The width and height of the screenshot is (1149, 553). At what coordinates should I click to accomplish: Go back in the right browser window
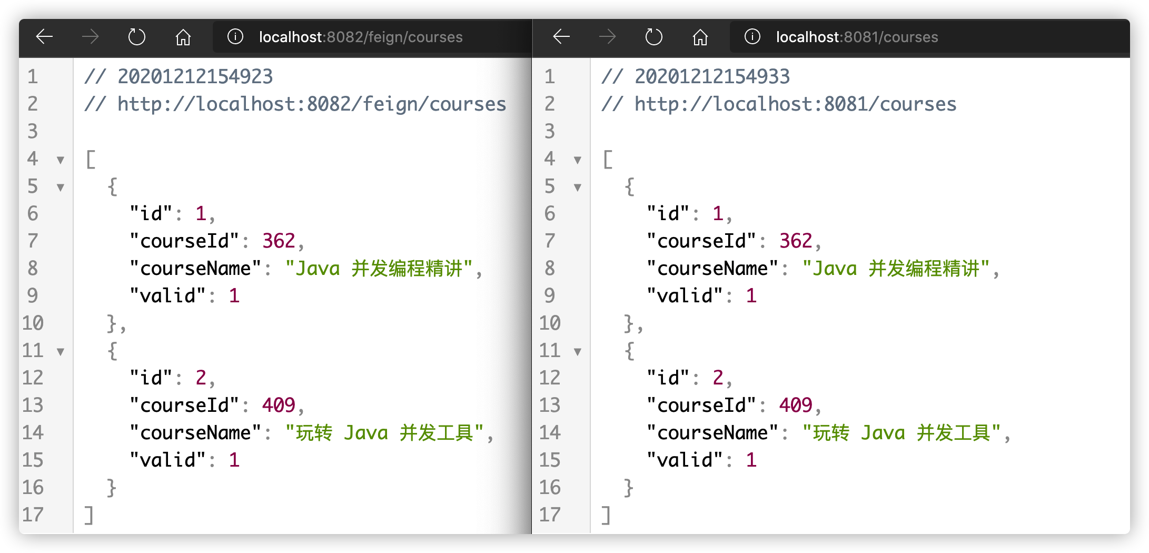point(562,37)
